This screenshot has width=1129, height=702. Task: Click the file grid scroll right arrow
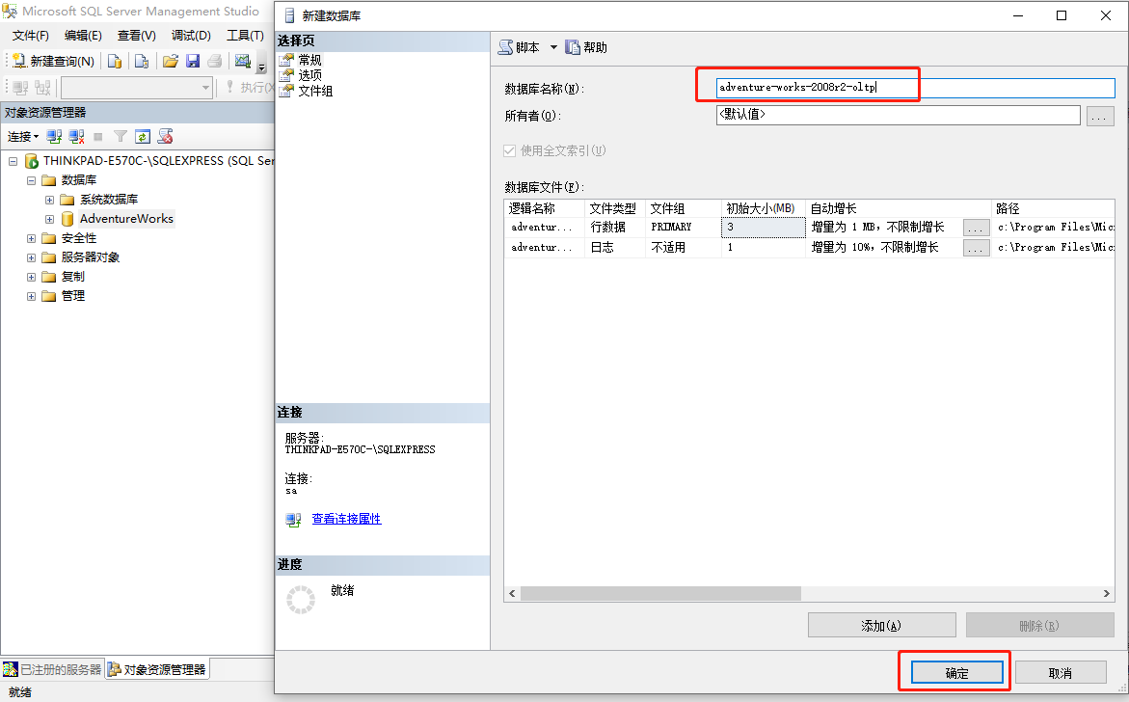point(1107,593)
